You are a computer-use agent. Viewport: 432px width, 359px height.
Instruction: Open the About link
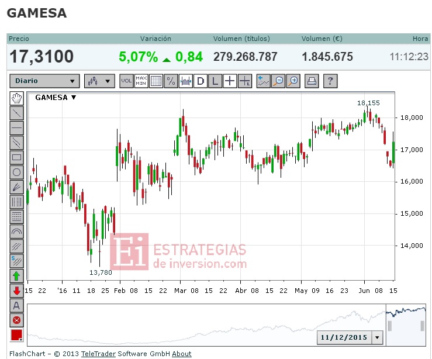click(182, 354)
